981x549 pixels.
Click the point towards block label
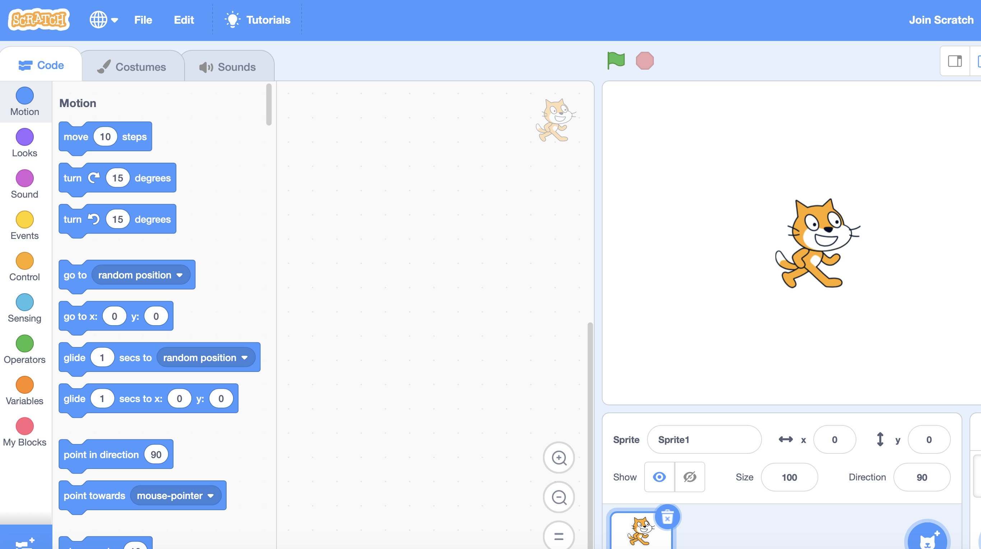click(x=94, y=495)
